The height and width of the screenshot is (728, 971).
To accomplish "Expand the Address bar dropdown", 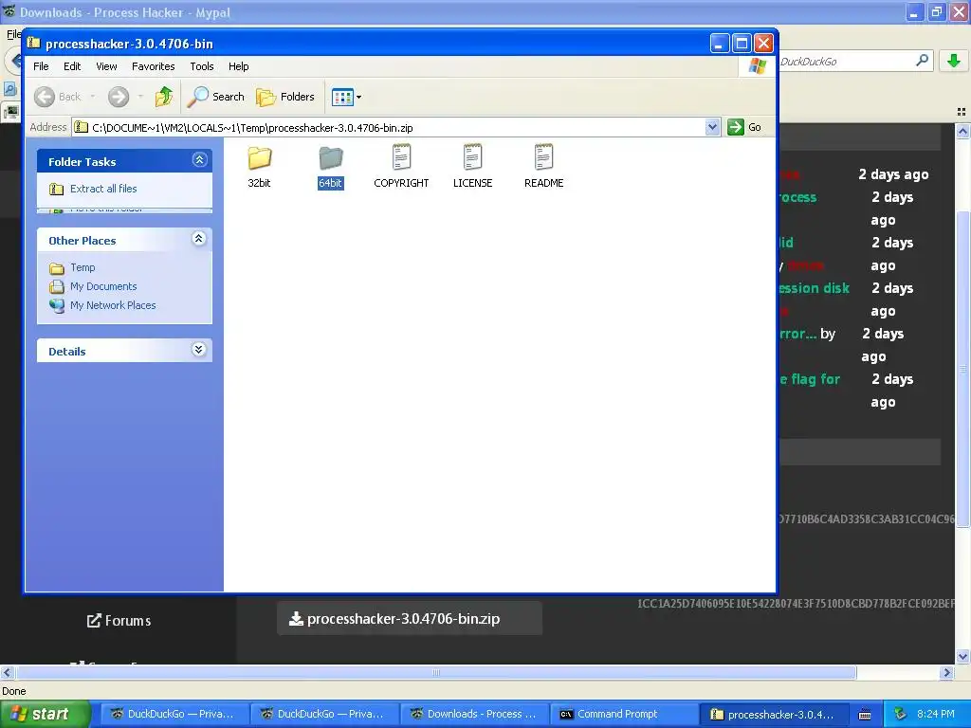I will [713, 127].
